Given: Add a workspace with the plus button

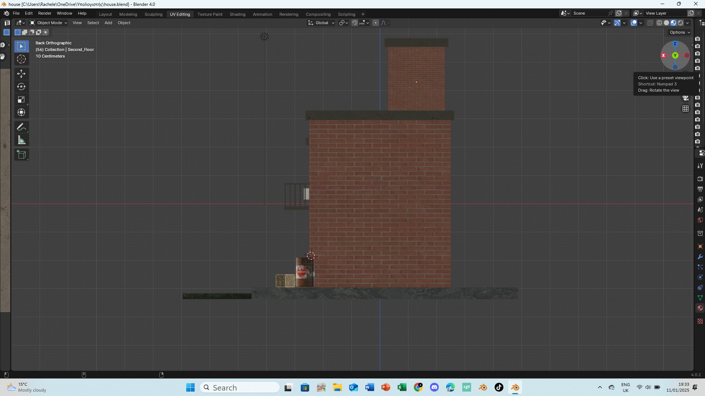Looking at the screenshot, I should pos(363,14).
